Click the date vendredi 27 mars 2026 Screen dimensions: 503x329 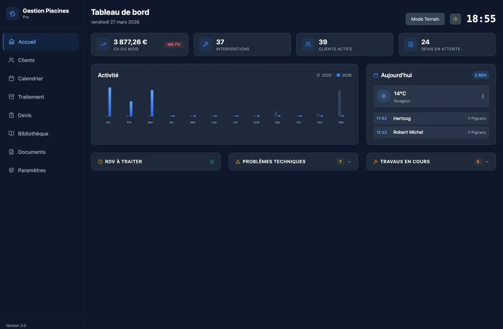tap(115, 22)
